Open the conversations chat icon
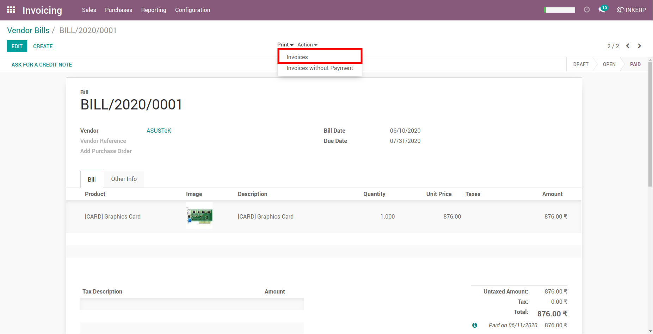 coord(602,10)
